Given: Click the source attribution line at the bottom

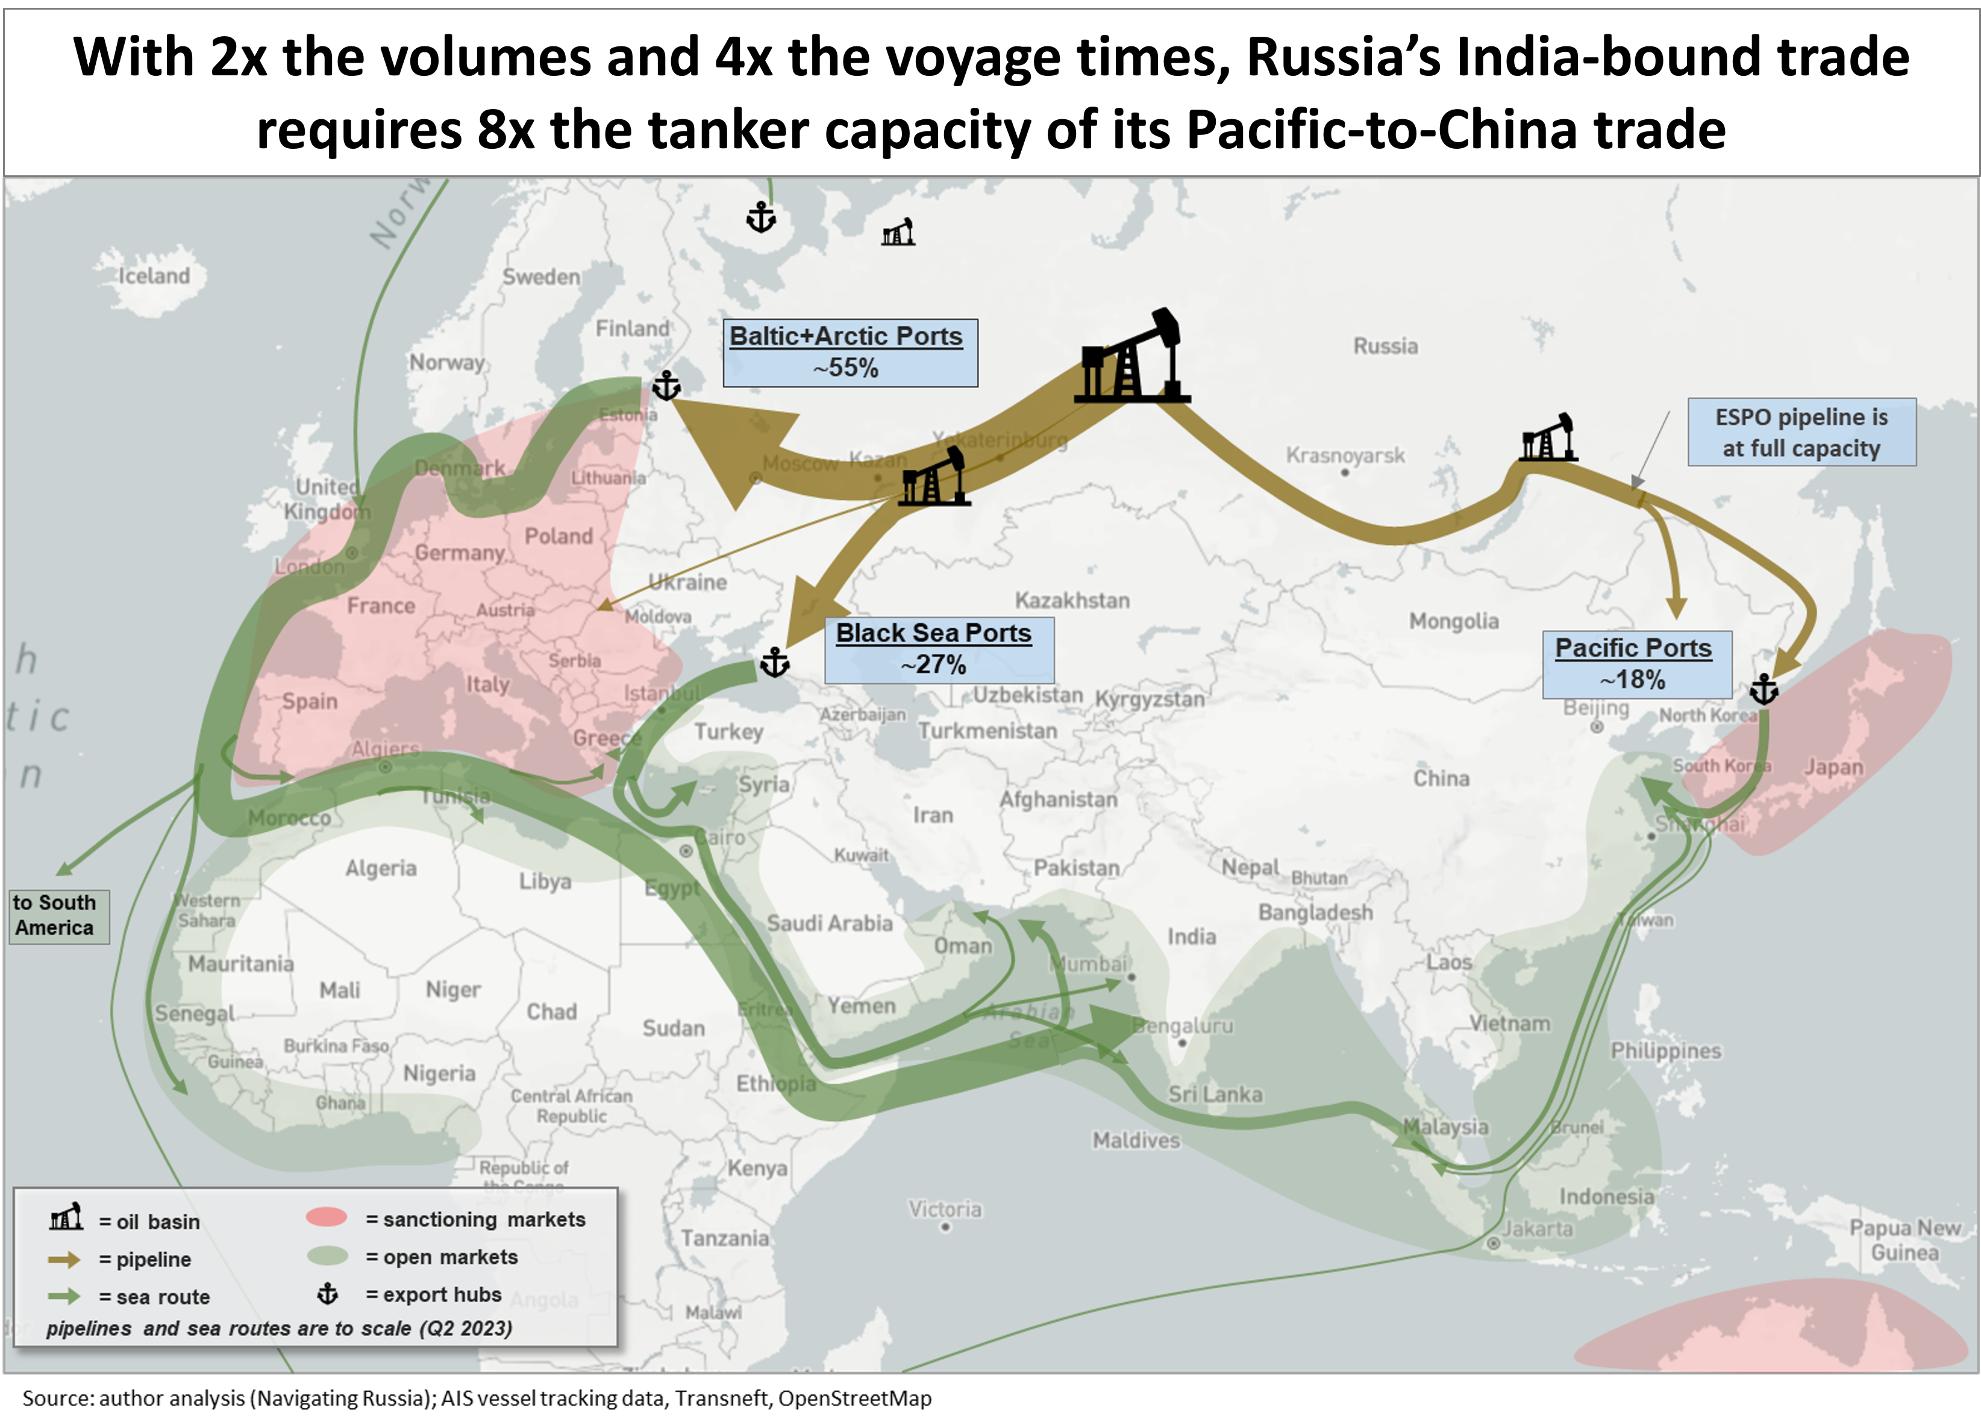Looking at the screenshot, I should click(477, 1398).
